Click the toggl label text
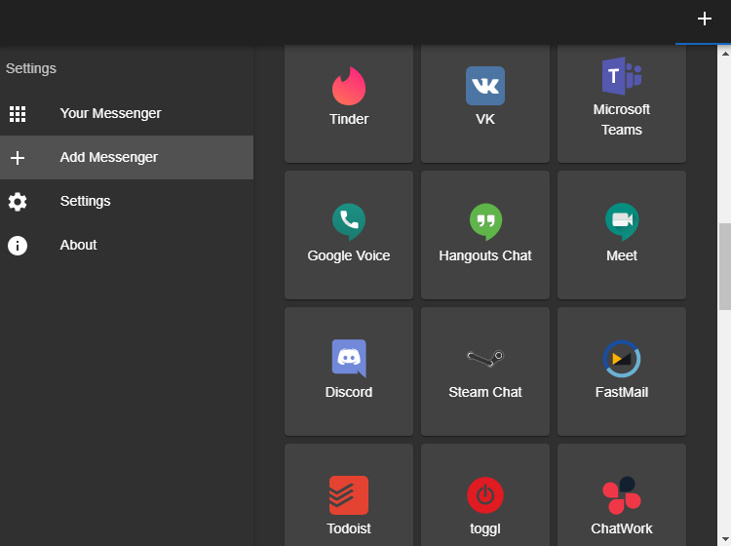 coord(485,528)
